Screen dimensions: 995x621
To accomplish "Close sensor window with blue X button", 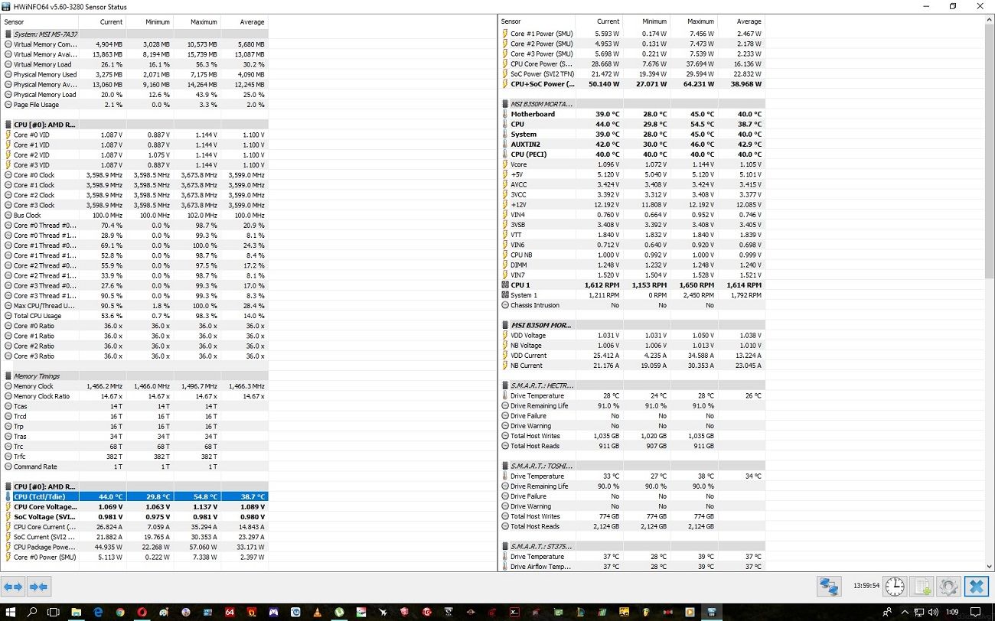I will (x=976, y=587).
